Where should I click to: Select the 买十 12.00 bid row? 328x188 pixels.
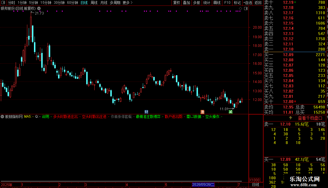[295, 102]
